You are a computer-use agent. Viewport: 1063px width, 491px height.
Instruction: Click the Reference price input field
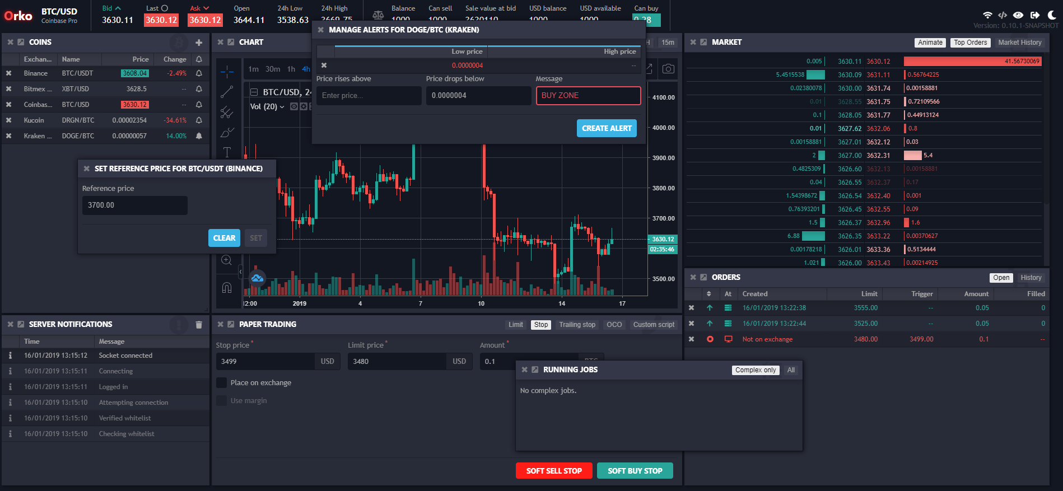pos(135,205)
